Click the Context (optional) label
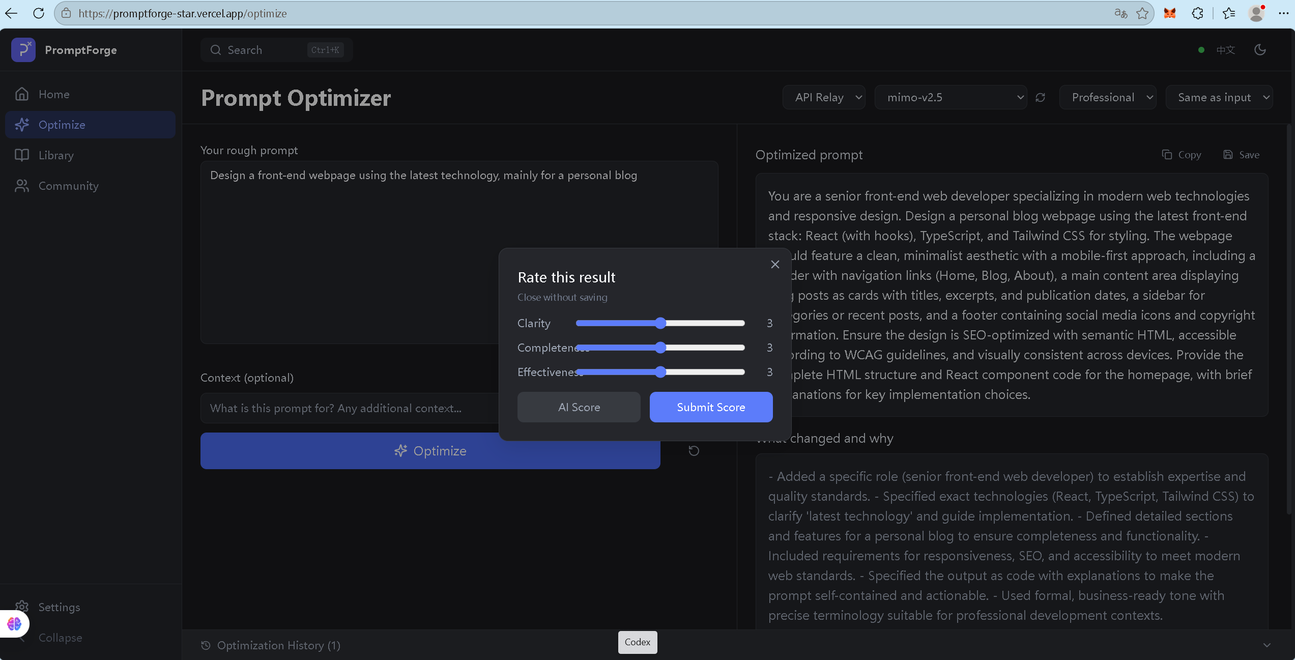 (247, 378)
